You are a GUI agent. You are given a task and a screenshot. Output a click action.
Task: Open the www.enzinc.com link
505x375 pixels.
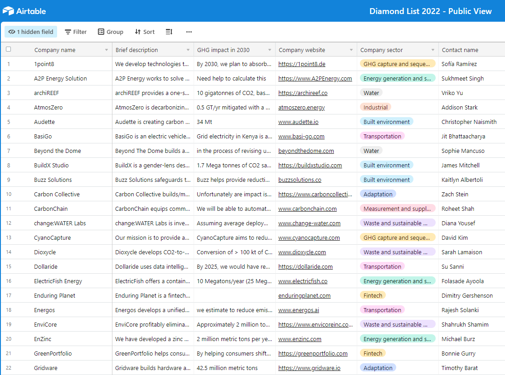point(300,339)
